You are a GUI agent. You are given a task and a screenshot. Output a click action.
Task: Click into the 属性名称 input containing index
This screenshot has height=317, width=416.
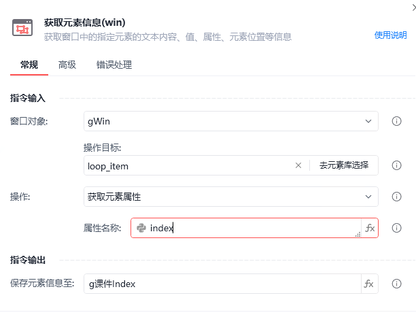click(x=252, y=228)
